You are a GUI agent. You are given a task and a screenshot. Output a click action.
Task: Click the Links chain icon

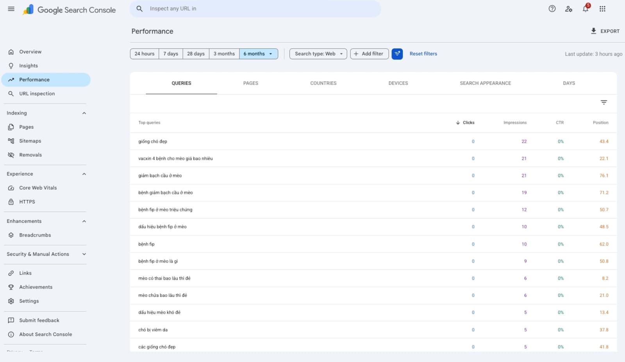11,273
